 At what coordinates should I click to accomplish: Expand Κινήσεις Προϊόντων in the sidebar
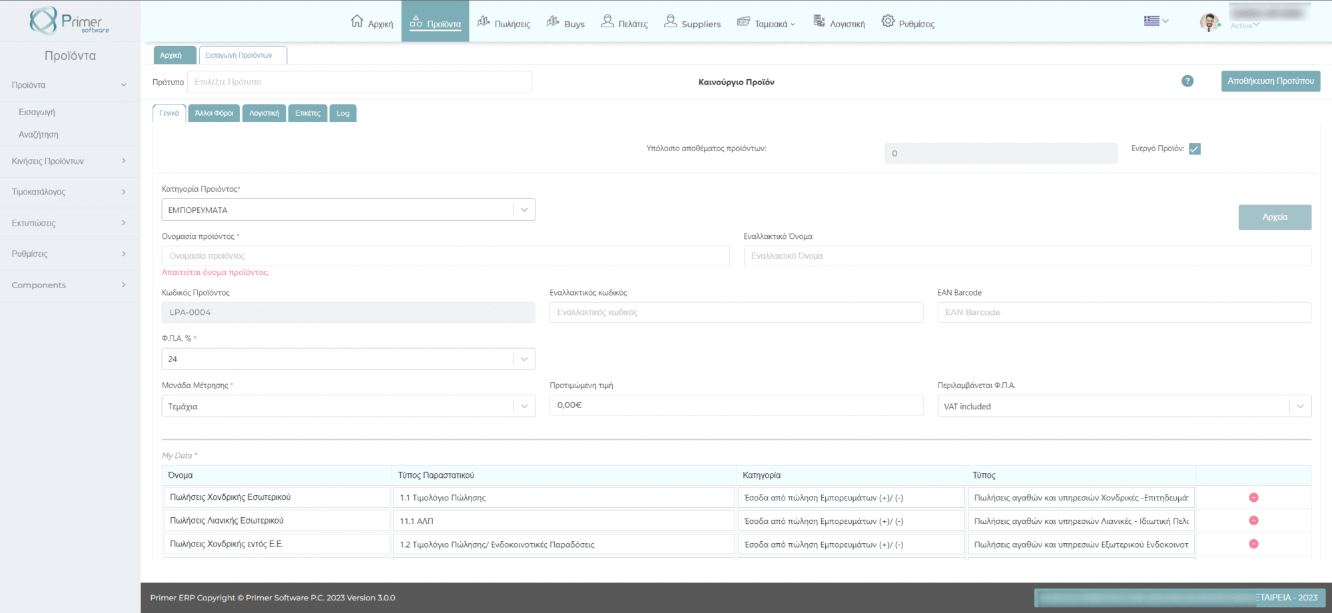[69, 161]
